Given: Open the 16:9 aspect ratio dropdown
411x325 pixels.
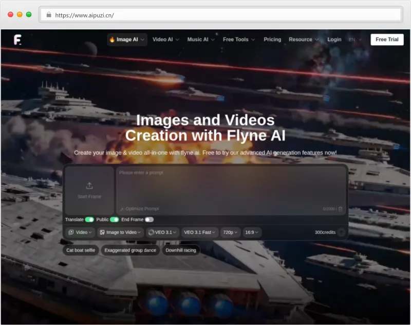Looking at the screenshot, I should pyautogui.click(x=252, y=232).
